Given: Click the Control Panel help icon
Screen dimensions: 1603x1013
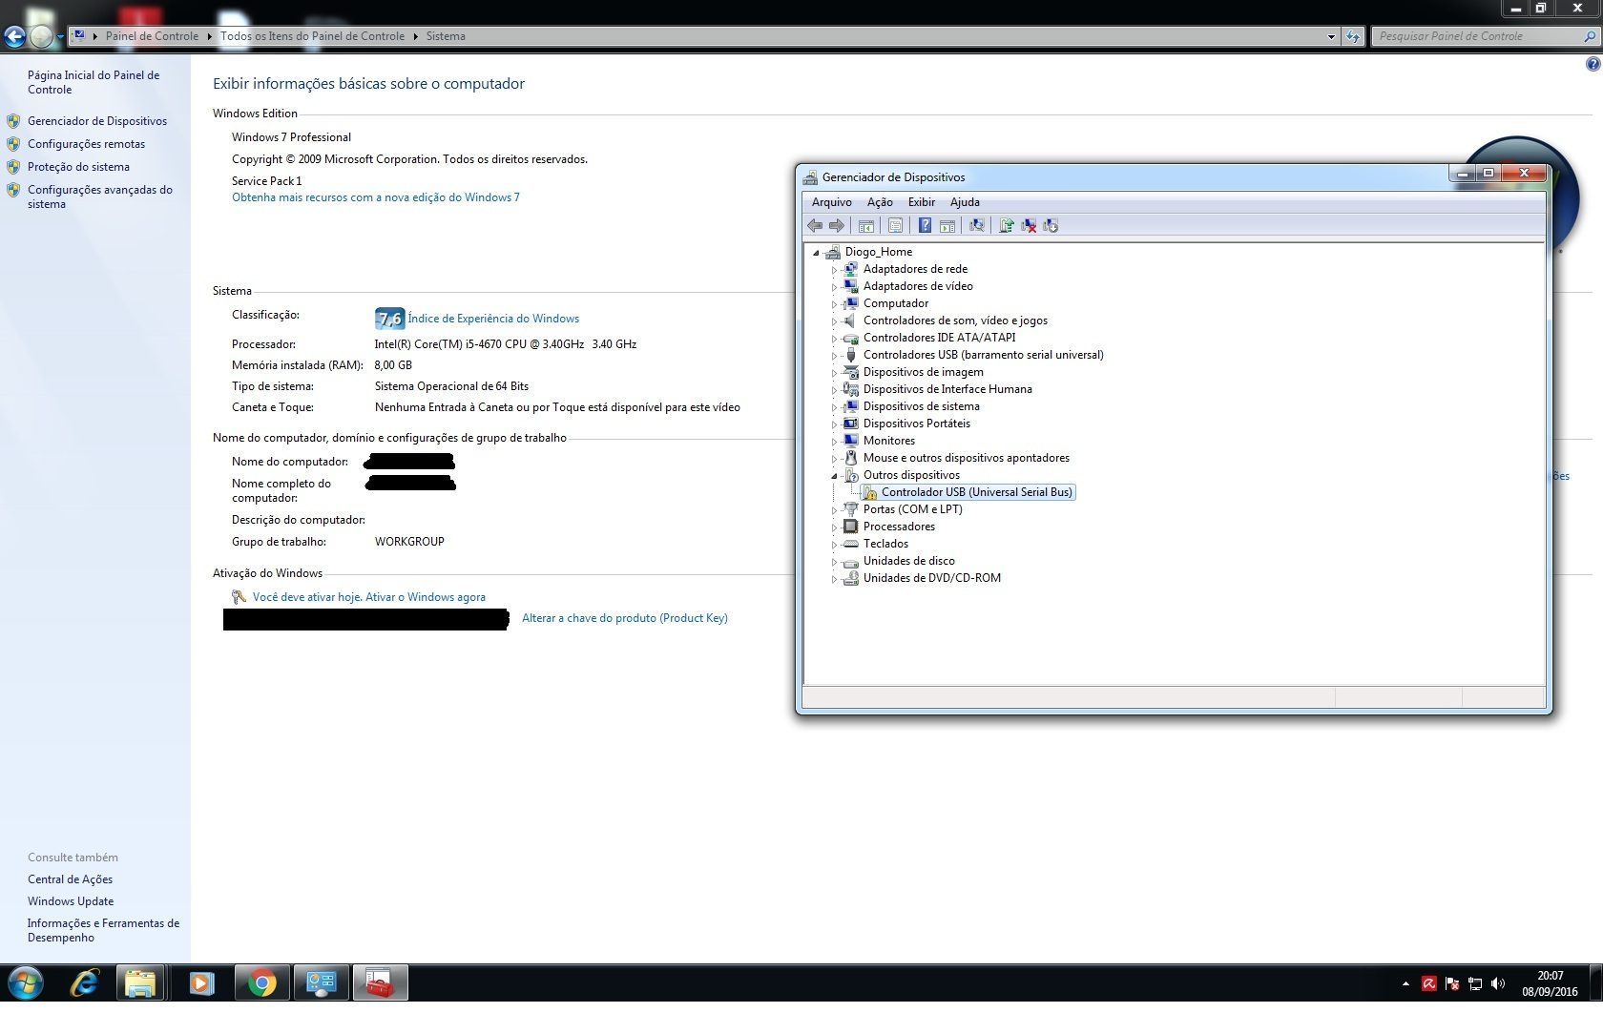Looking at the screenshot, I should [1593, 64].
